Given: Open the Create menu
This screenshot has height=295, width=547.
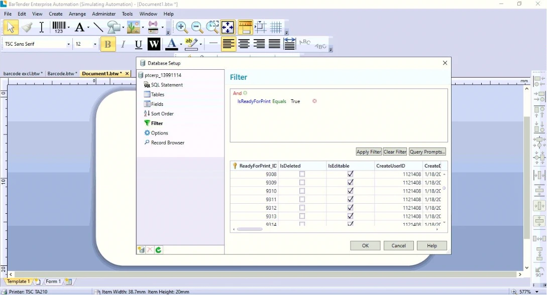Looking at the screenshot, I should [x=55, y=14].
